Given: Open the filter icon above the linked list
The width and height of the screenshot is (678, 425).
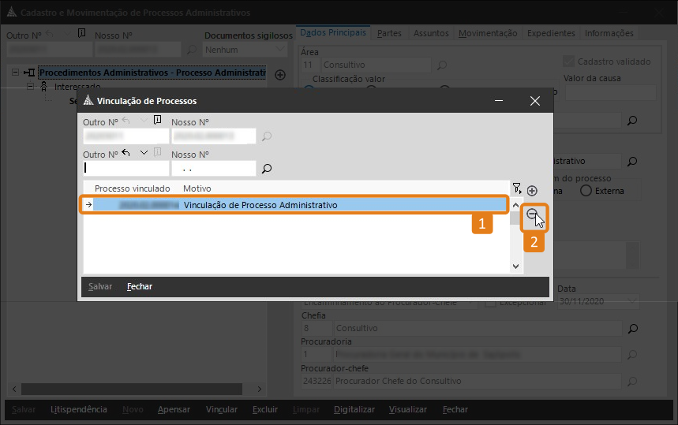Looking at the screenshot, I should click(x=517, y=188).
